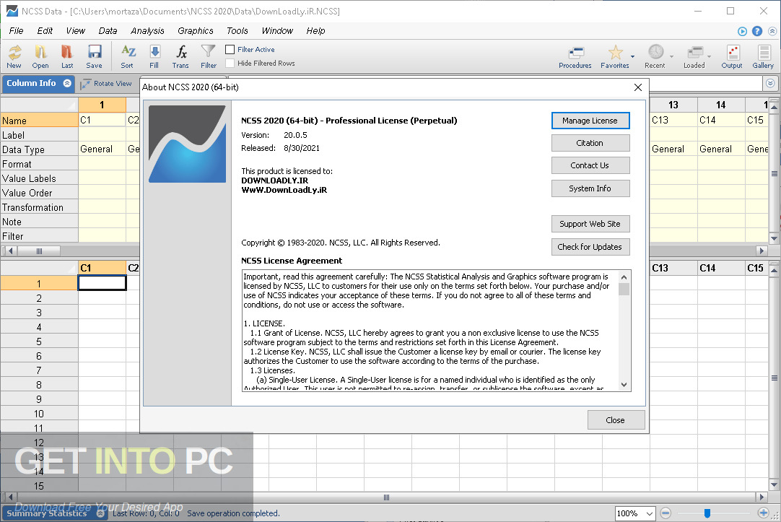Collapse the Column Info panel
The height and width of the screenshot is (522, 781).
click(67, 83)
